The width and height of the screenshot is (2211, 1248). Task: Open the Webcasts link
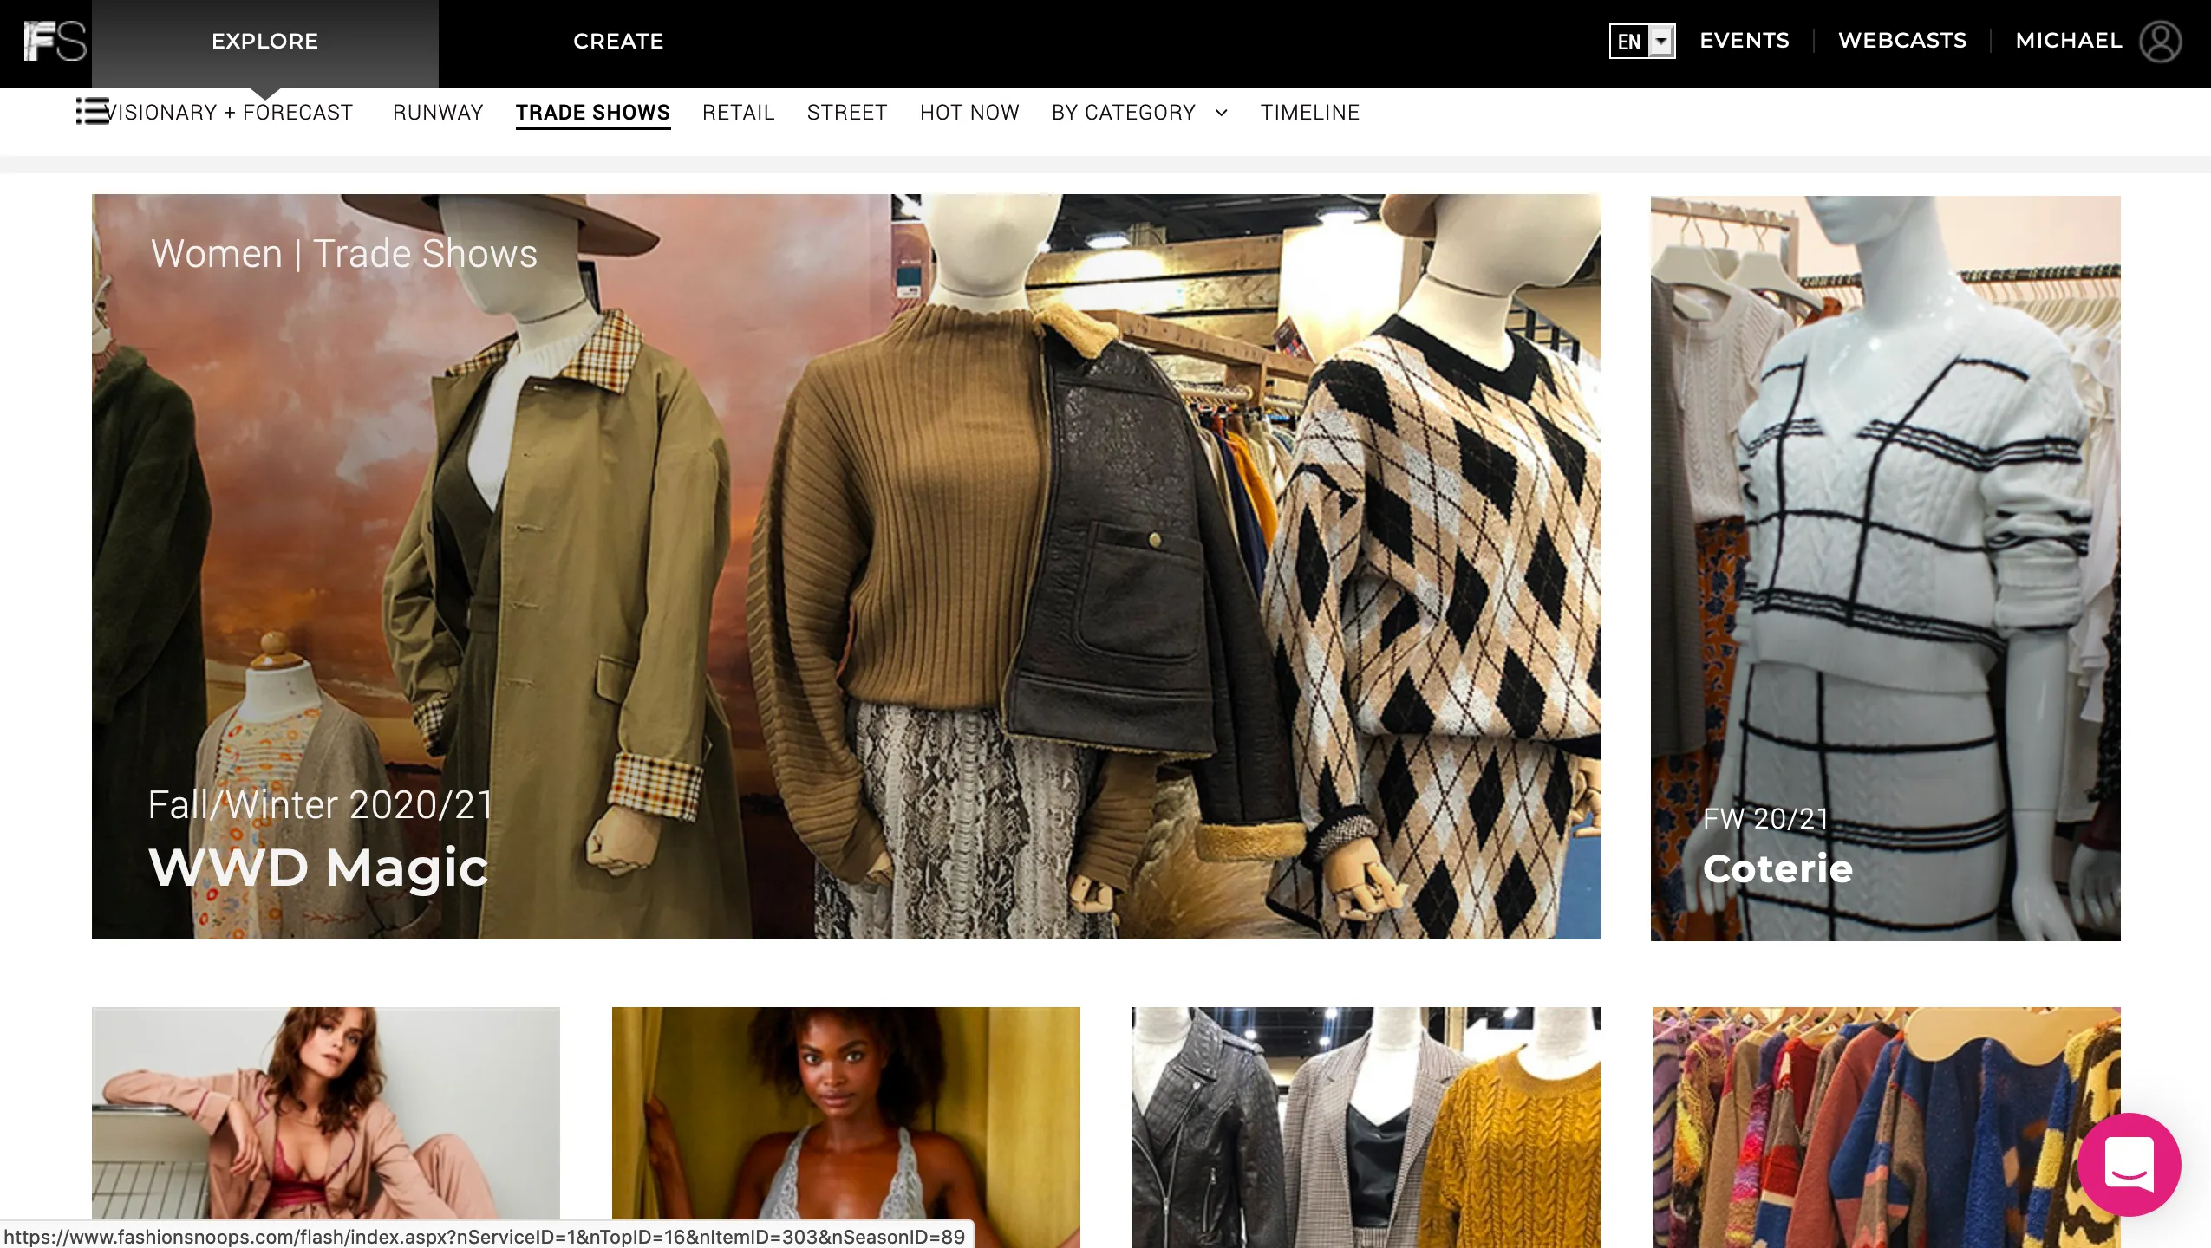1902,41
